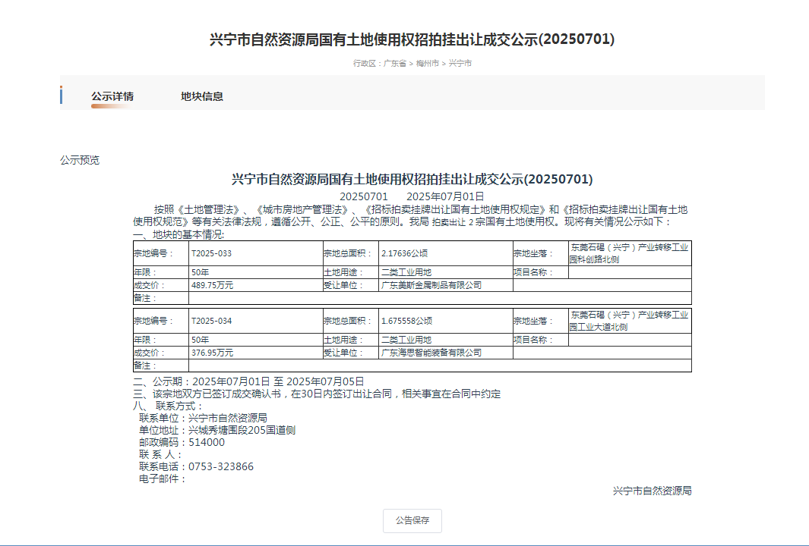Click the contact phone number 0753-323866
Viewport: 809px width, 546px height.
click(x=221, y=466)
